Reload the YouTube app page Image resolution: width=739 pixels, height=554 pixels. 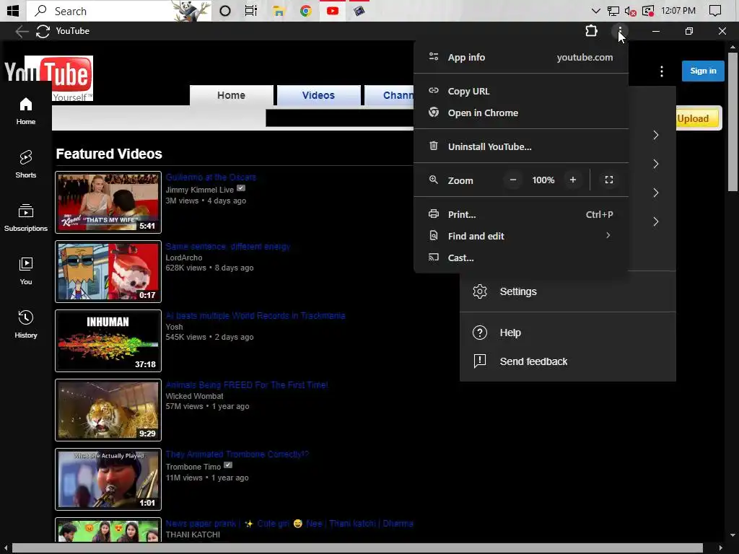pos(43,31)
